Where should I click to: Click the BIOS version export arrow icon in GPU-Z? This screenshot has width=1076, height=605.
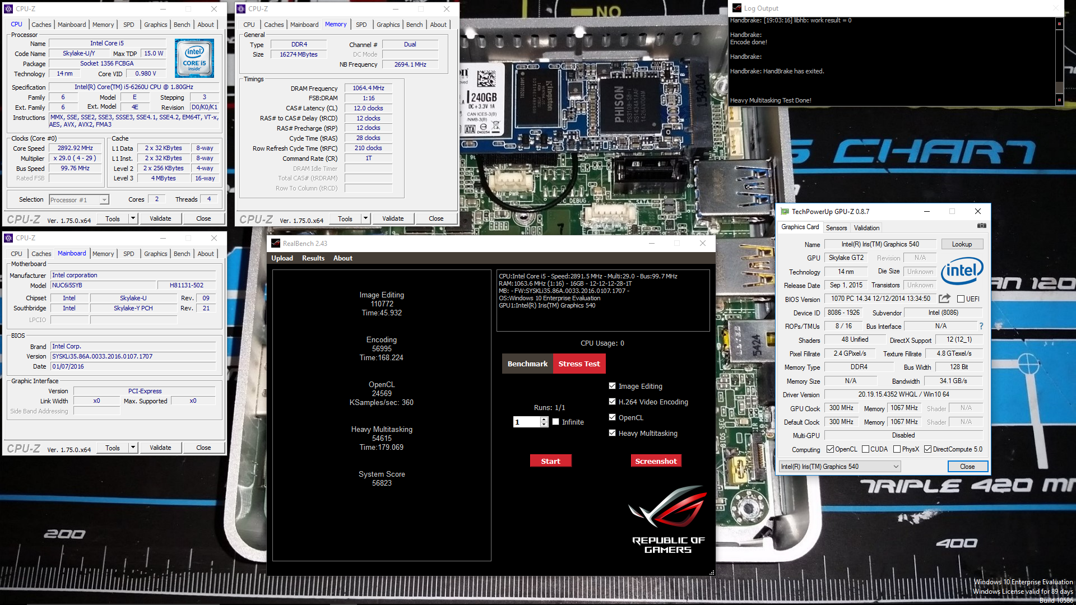[945, 299]
